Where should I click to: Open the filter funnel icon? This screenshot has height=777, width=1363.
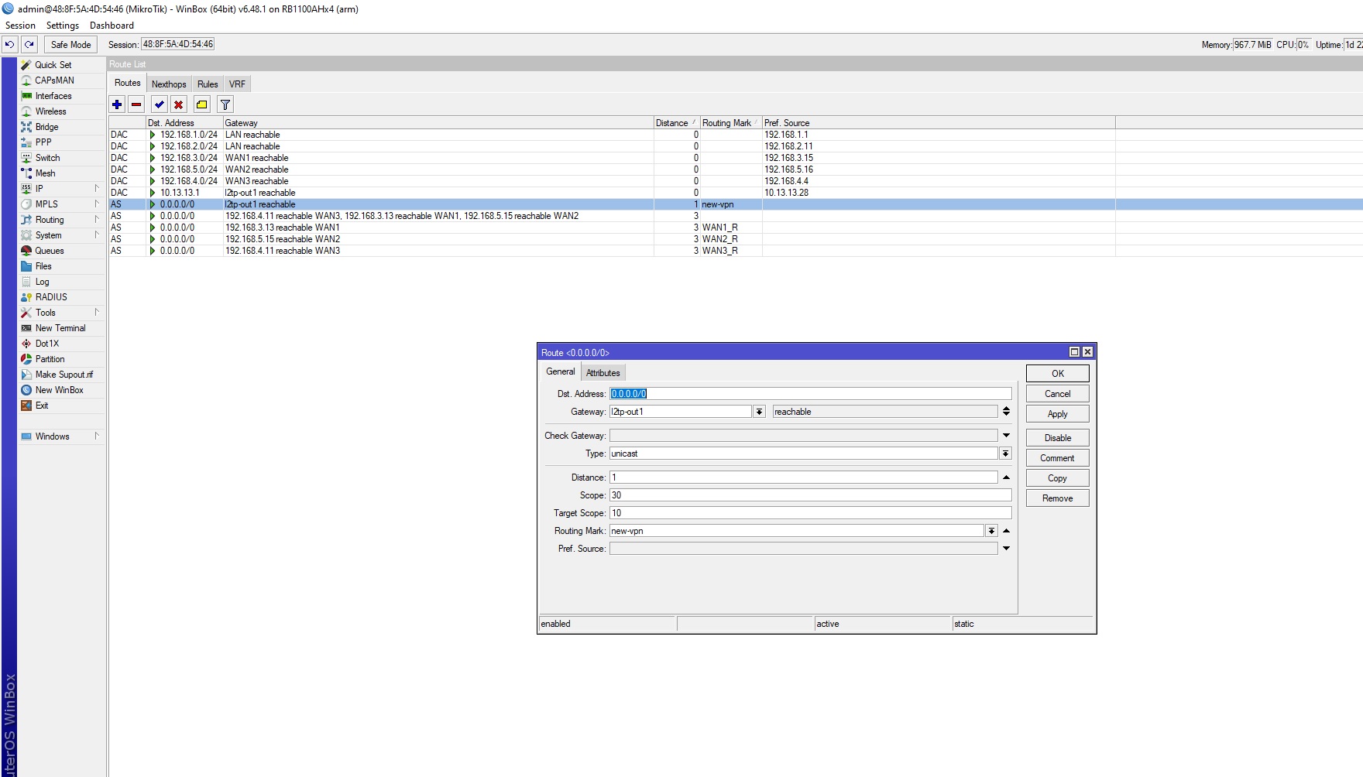tap(225, 104)
